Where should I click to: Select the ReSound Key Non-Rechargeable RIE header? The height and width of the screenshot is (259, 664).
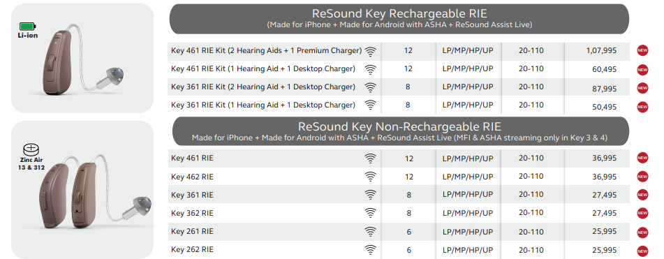[x=399, y=132]
